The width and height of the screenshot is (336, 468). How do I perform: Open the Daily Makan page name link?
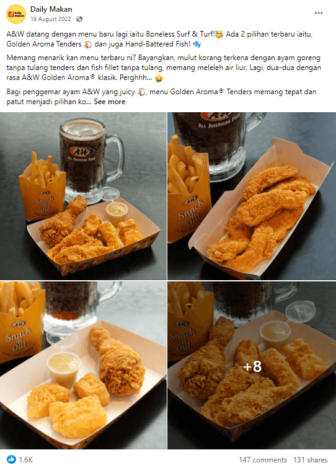51,9
